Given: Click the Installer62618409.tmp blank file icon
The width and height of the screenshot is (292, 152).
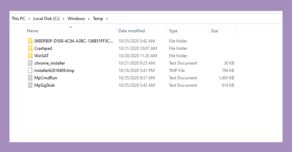Looking at the screenshot, I should tap(30, 70).
